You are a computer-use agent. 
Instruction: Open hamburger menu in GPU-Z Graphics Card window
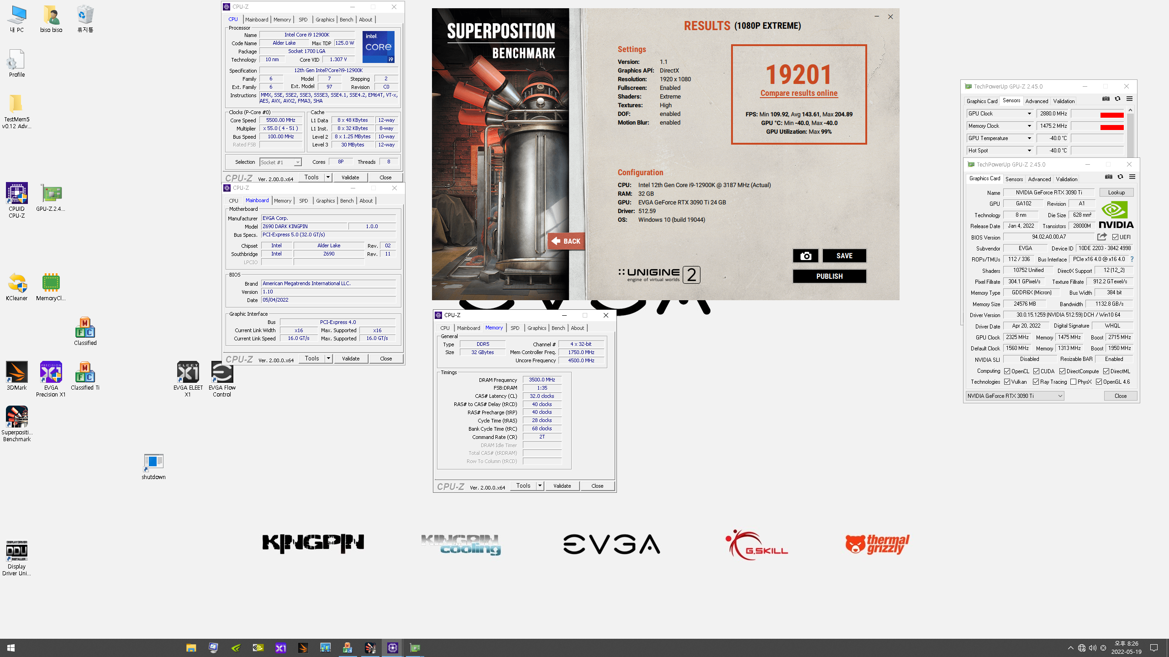pyautogui.click(x=1132, y=177)
